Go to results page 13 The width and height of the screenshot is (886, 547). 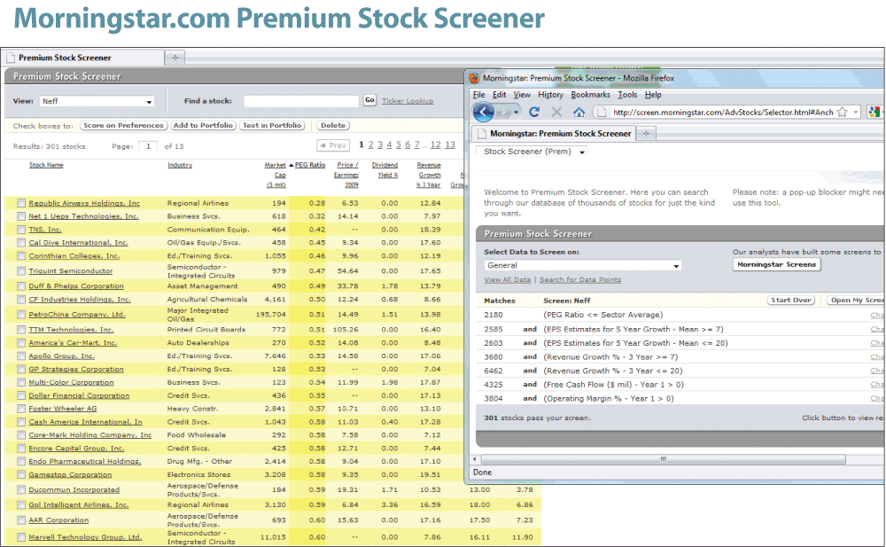click(x=450, y=145)
